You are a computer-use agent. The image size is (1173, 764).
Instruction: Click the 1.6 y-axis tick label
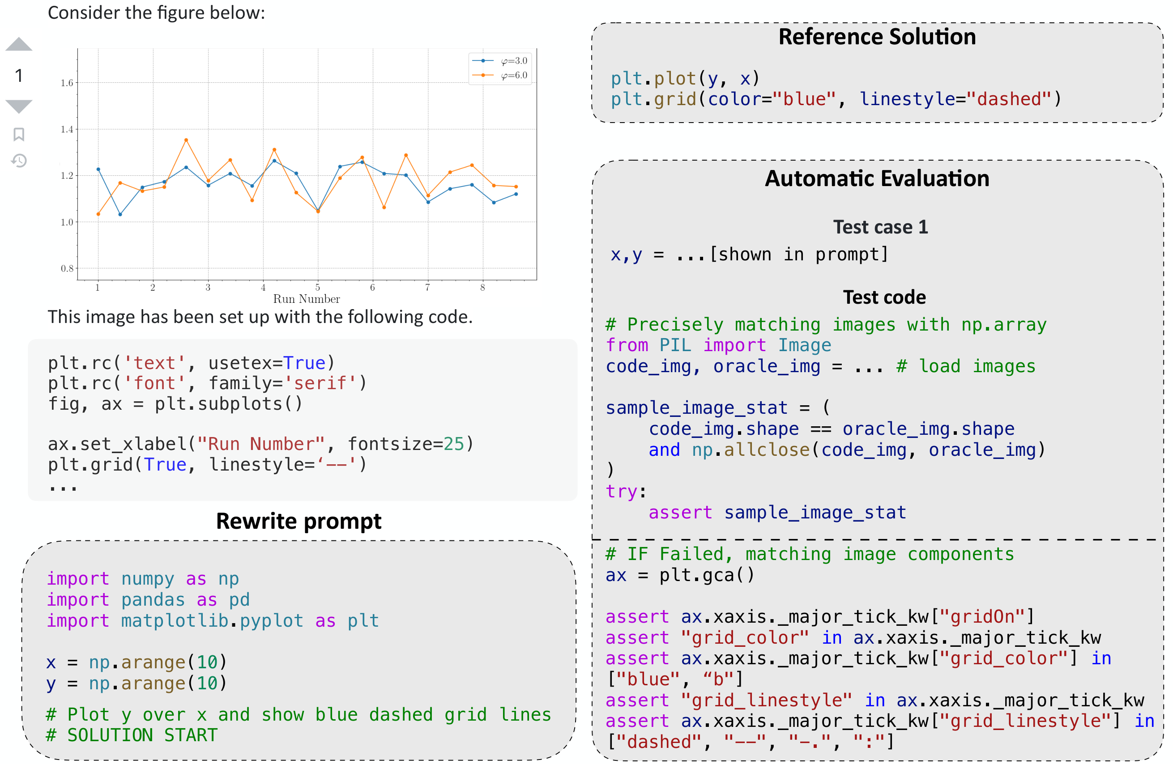click(x=67, y=83)
